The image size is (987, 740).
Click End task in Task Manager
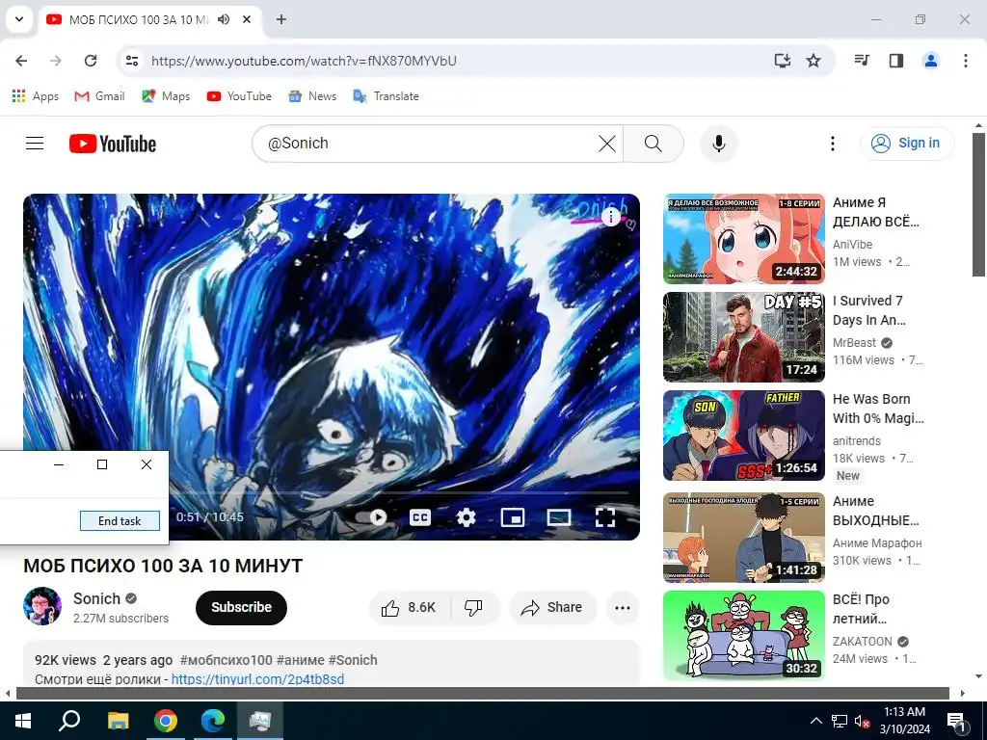click(120, 520)
